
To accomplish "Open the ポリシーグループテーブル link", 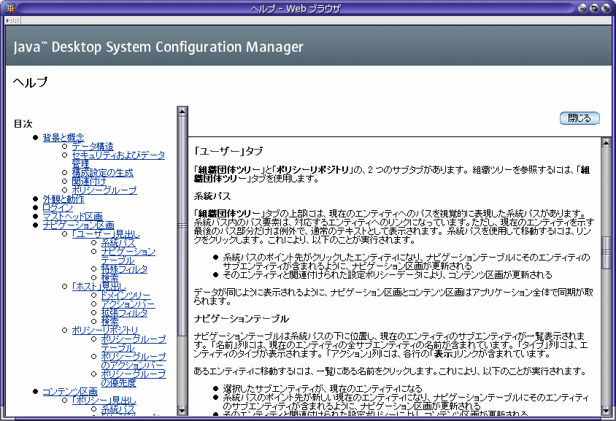I will (133, 343).
